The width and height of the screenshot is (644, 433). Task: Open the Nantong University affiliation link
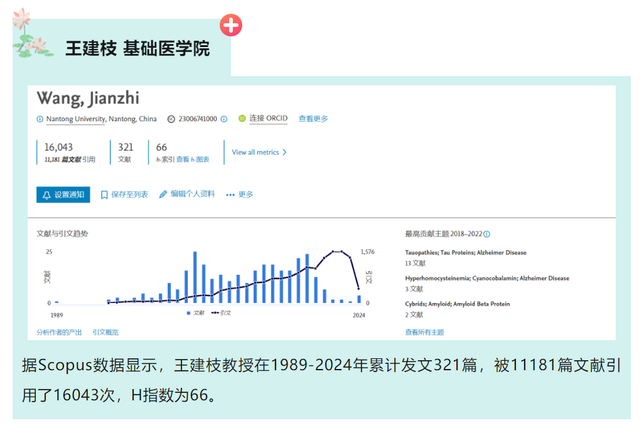pyautogui.click(x=76, y=119)
